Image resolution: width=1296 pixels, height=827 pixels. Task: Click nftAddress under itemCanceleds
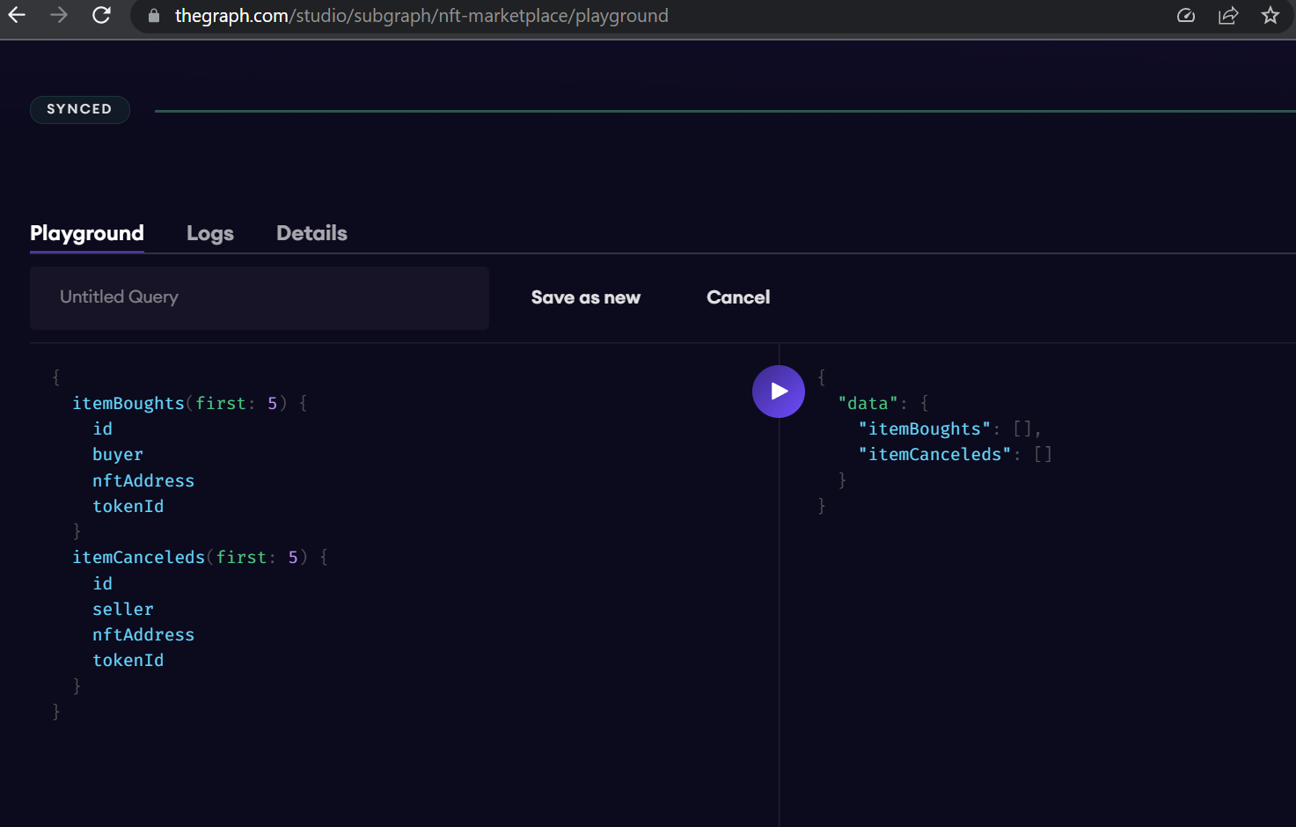point(143,634)
